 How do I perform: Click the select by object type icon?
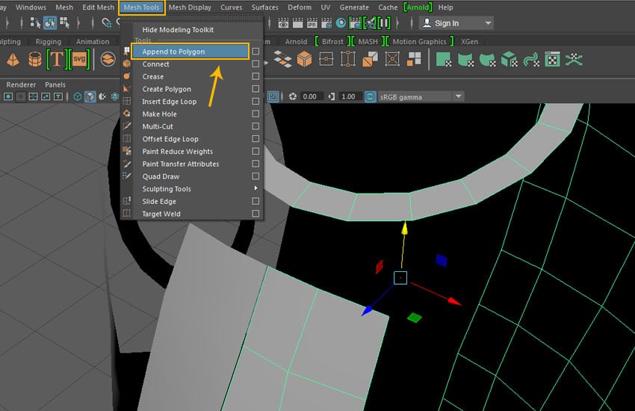pos(50,23)
